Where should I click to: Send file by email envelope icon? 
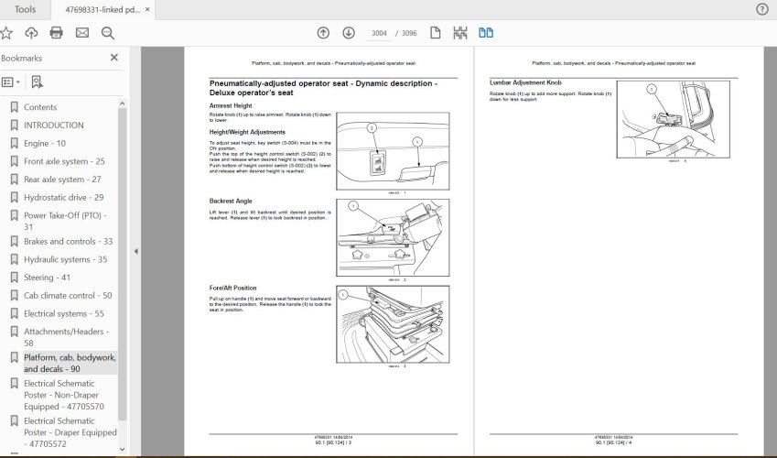pyautogui.click(x=82, y=33)
